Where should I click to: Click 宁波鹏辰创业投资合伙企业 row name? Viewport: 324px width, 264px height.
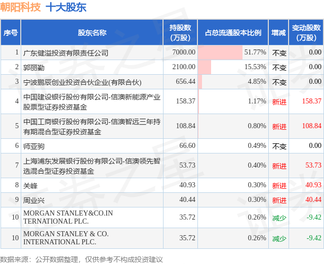coord(82,82)
